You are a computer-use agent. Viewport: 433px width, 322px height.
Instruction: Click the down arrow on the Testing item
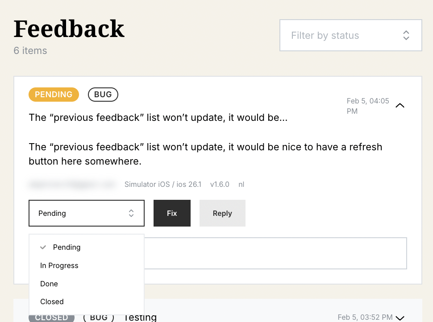click(x=400, y=317)
